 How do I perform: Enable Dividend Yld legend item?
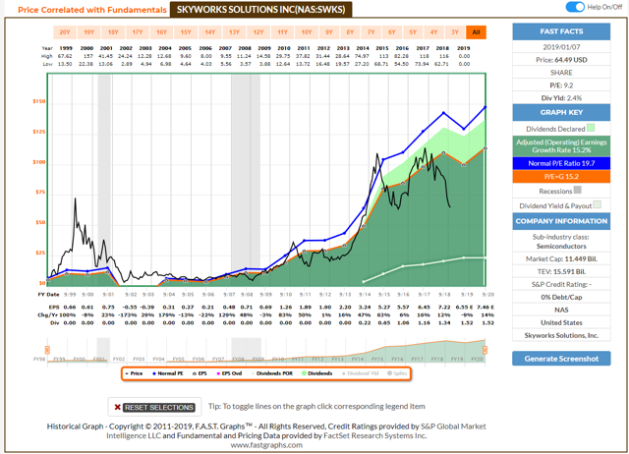361,373
